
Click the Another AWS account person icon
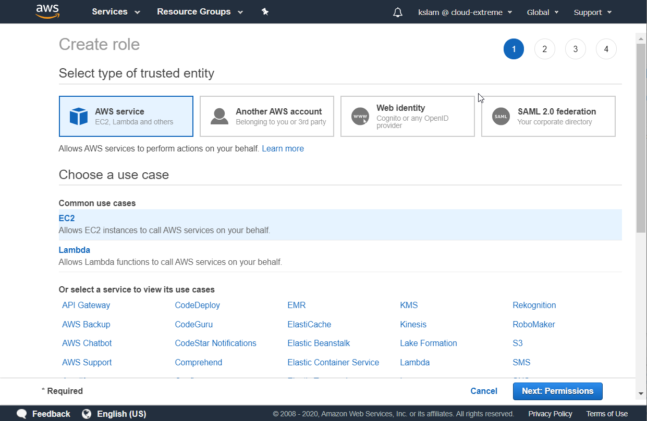click(219, 116)
